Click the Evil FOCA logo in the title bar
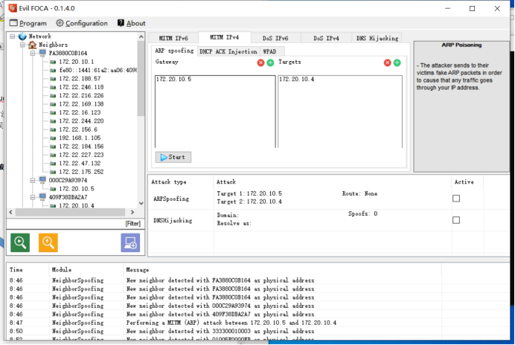 (x=13, y=8)
